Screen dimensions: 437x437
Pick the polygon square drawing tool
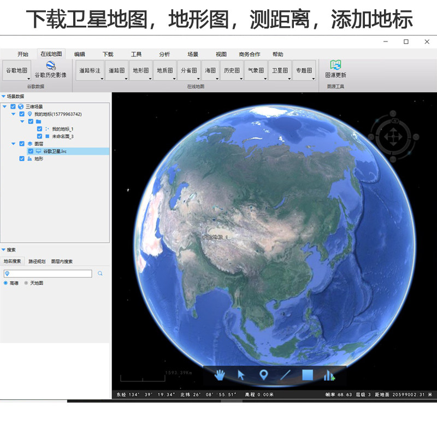[x=308, y=375]
